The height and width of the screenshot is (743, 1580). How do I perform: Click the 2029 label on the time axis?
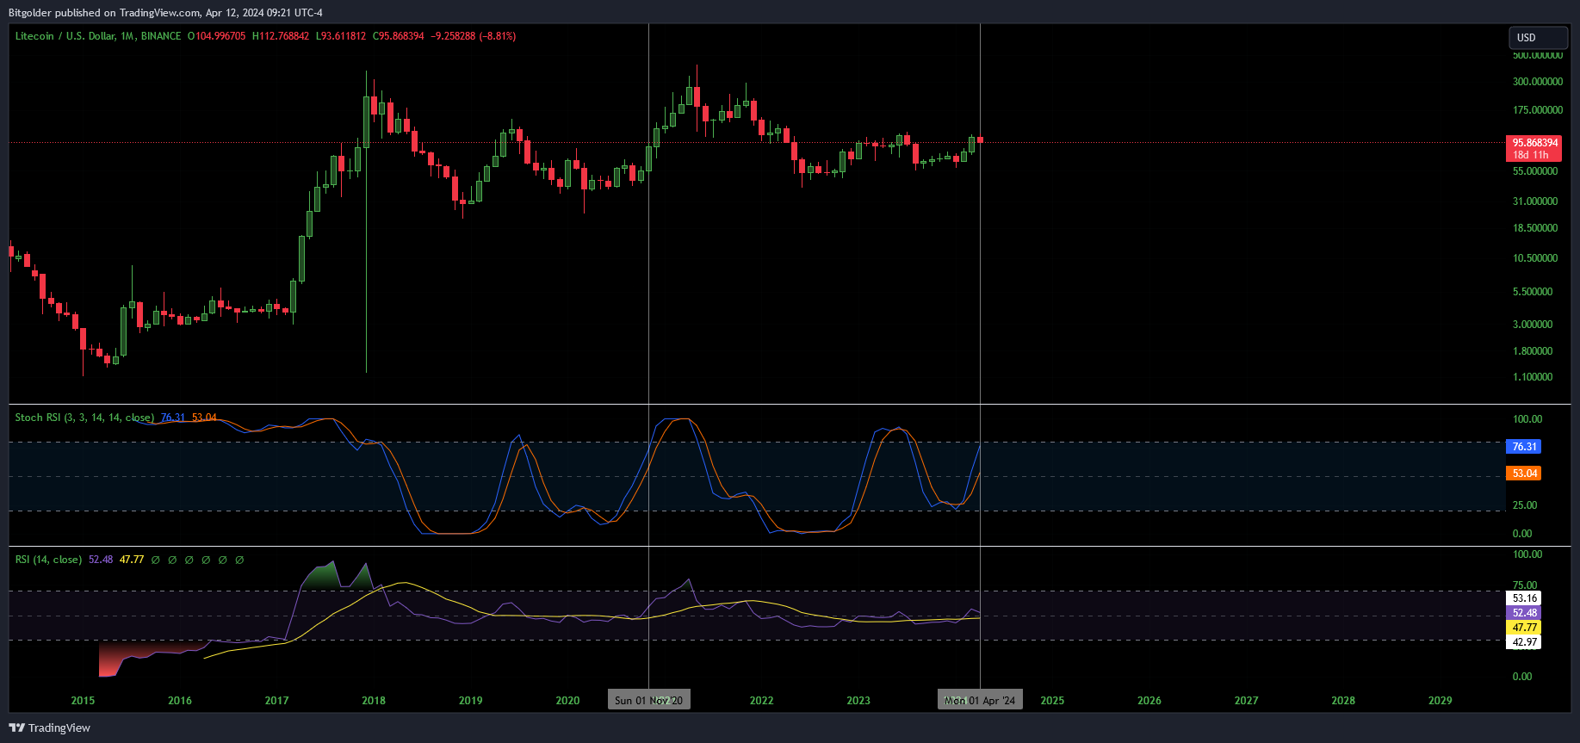(1441, 701)
